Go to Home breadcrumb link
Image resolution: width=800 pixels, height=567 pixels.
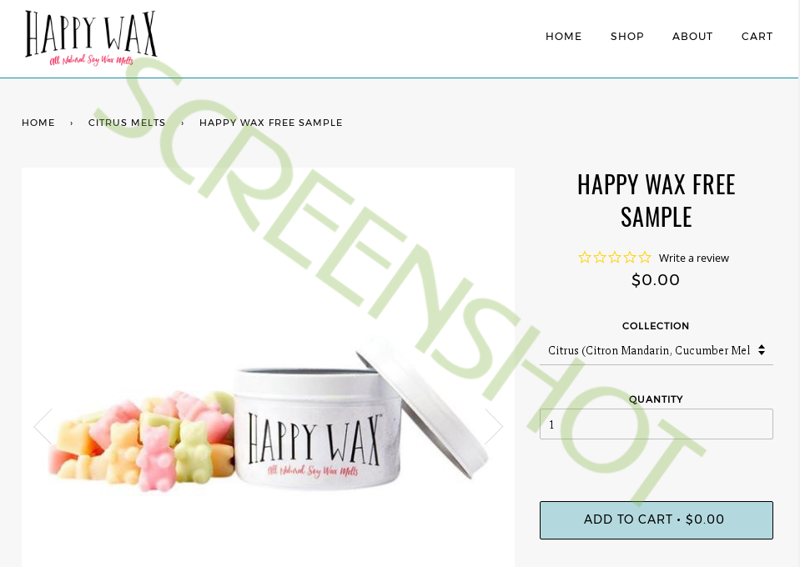coord(38,123)
